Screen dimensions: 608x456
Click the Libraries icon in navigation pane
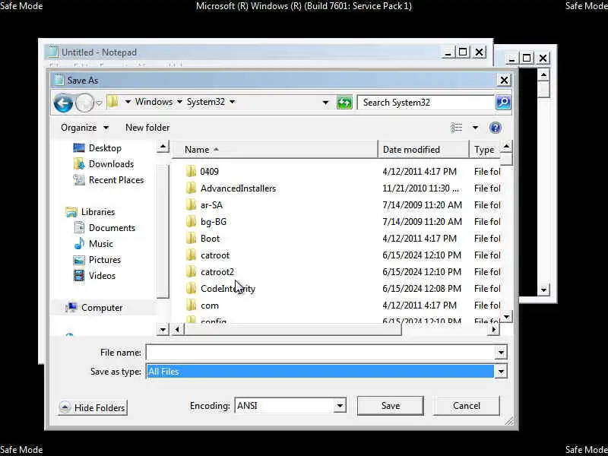pyautogui.click(x=71, y=212)
